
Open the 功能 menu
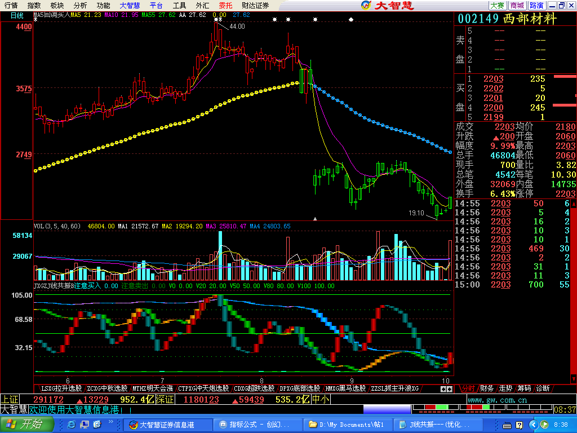coord(103,6)
